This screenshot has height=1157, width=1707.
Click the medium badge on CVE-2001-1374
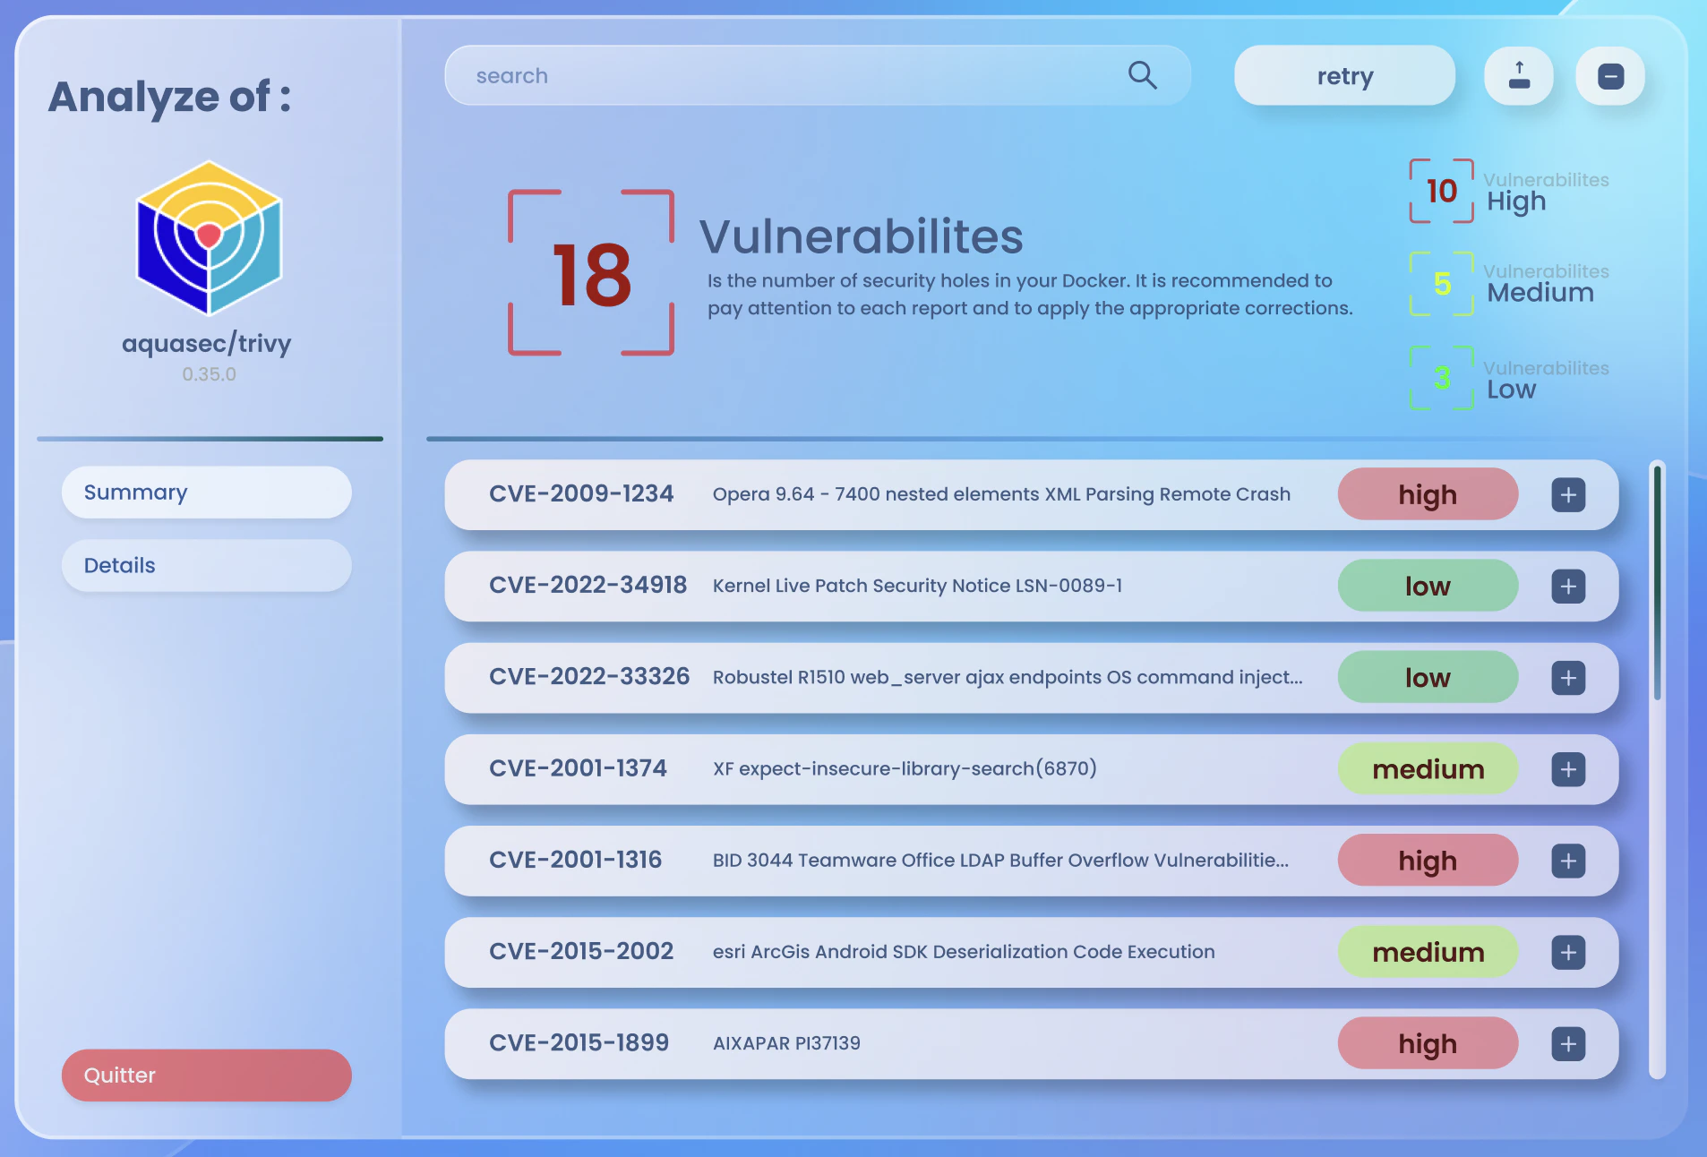click(1428, 768)
